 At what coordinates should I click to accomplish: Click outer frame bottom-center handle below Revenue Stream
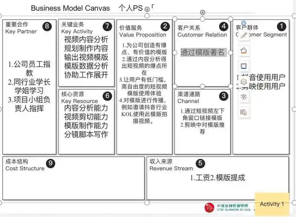click(x=147, y=203)
